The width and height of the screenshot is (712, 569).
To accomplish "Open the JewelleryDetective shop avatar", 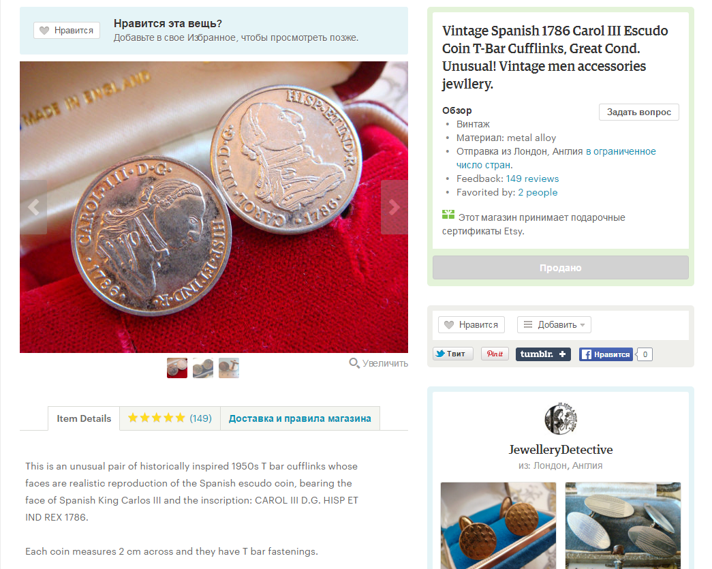I will click(561, 418).
